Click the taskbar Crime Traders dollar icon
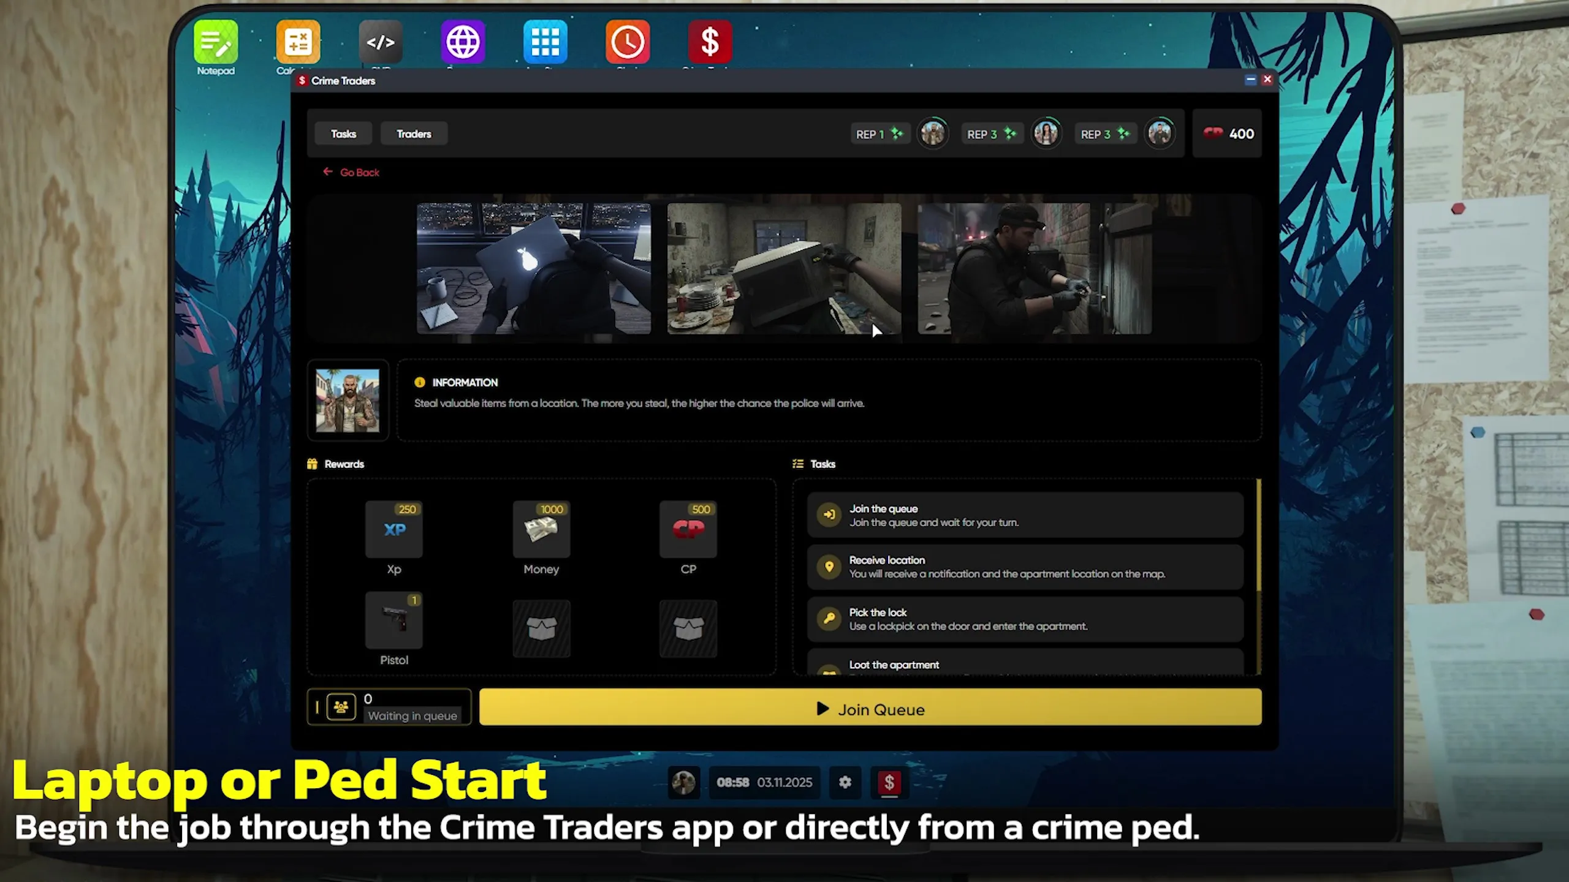This screenshot has width=1569, height=882. click(x=889, y=782)
